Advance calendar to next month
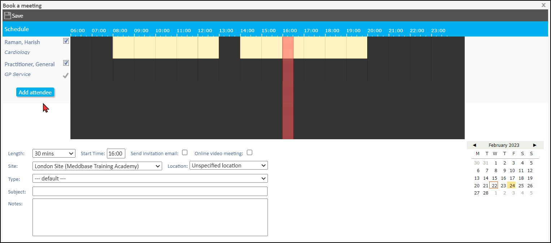Viewport: 551px width, 243px height. (x=535, y=145)
